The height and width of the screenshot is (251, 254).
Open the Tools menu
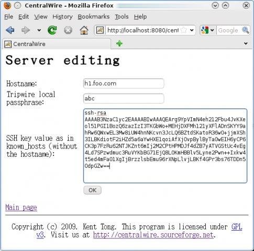coord(122,17)
